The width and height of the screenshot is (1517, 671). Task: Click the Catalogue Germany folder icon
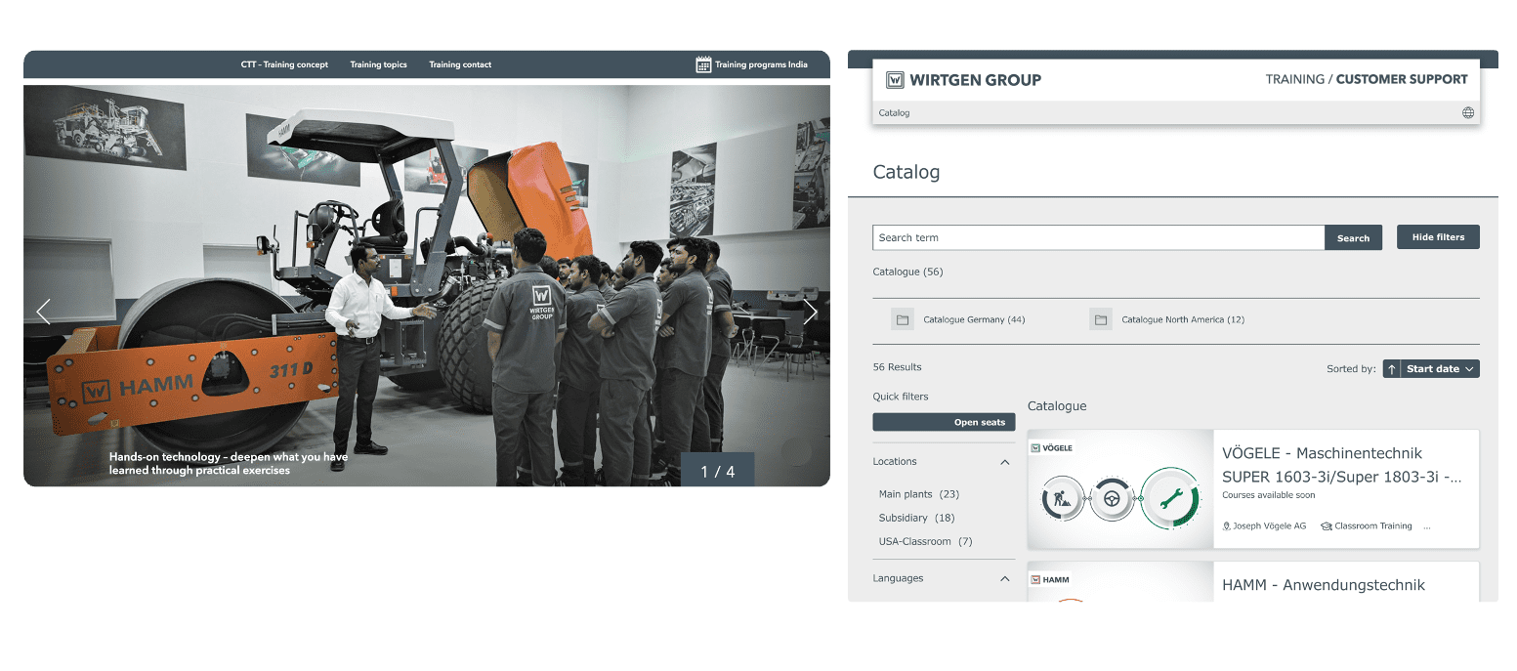(903, 319)
